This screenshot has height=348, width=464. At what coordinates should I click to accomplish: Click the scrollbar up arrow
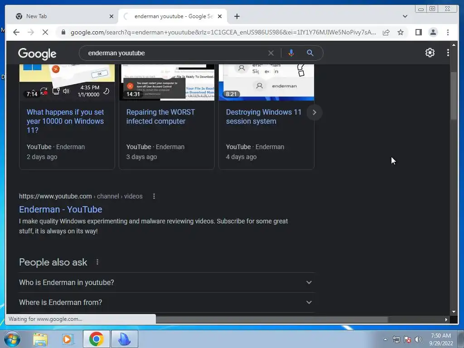(x=454, y=45)
